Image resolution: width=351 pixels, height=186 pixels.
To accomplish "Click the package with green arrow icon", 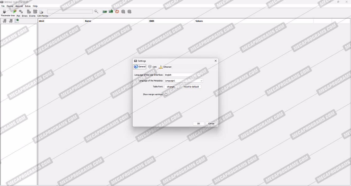I will 14,12.
